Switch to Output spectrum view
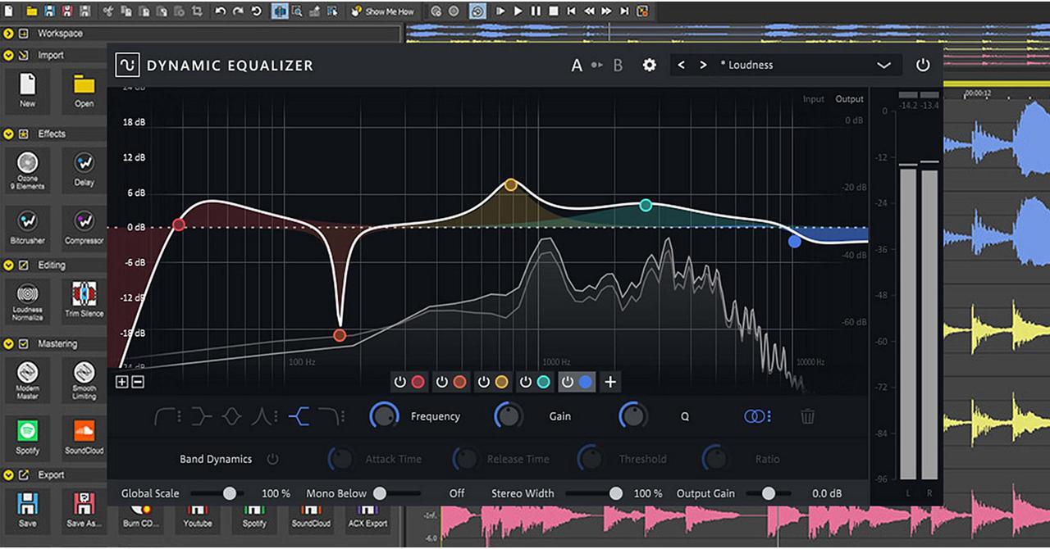 pyautogui.click(x=849, y=99)
